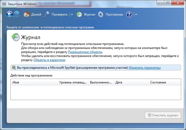Click the gear icon for Программы
The image size is (186, 130).
pos(101,14)
